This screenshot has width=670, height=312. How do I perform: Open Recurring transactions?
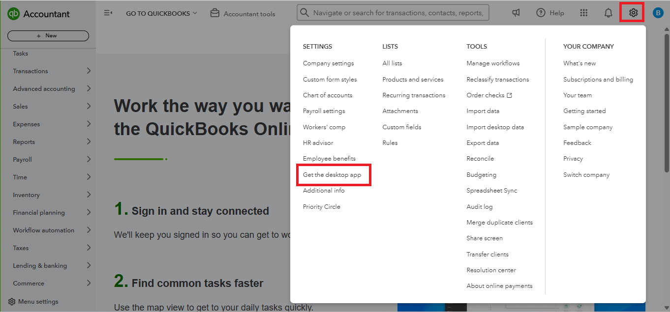(x=414, y=95)
